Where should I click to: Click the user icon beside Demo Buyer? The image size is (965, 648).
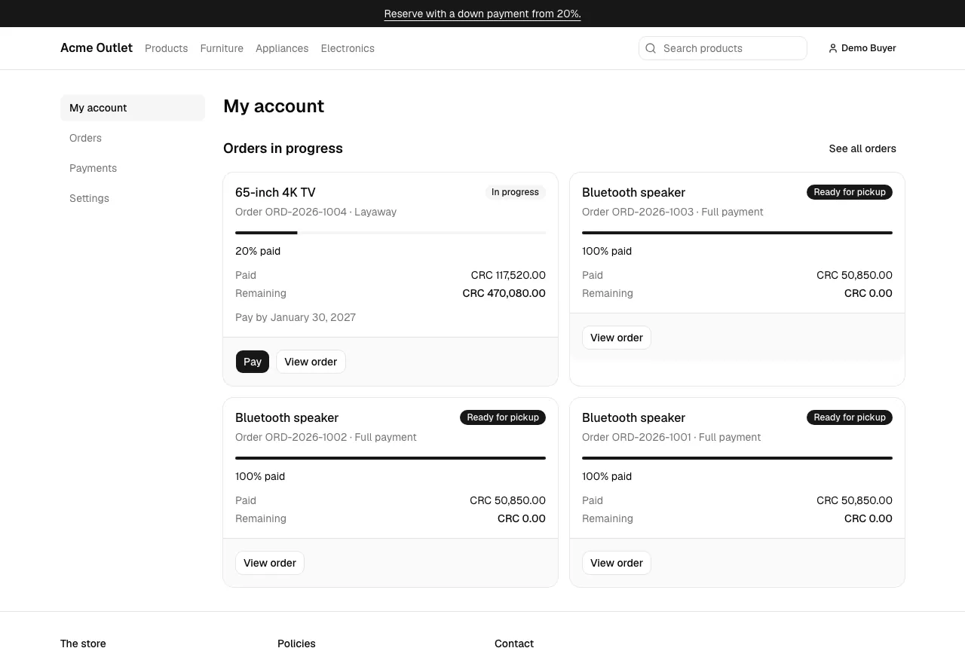(833, 48)
